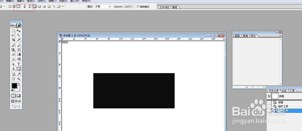302x131 pixels.
Task: Open 图层(L) menu
Action: pyautogui.click(x=31, y=1)
